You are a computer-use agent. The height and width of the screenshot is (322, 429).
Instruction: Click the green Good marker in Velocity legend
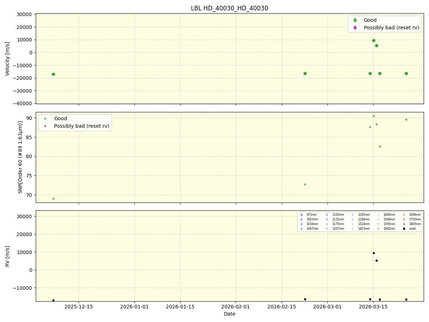355,20
